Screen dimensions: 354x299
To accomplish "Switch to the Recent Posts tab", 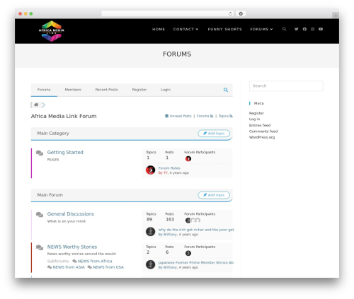I will click(106, 90).
